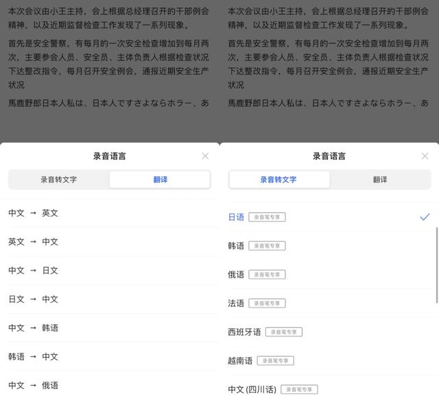Close the right 录音语言 panel

pyautogui.click(x=425, y=156)
